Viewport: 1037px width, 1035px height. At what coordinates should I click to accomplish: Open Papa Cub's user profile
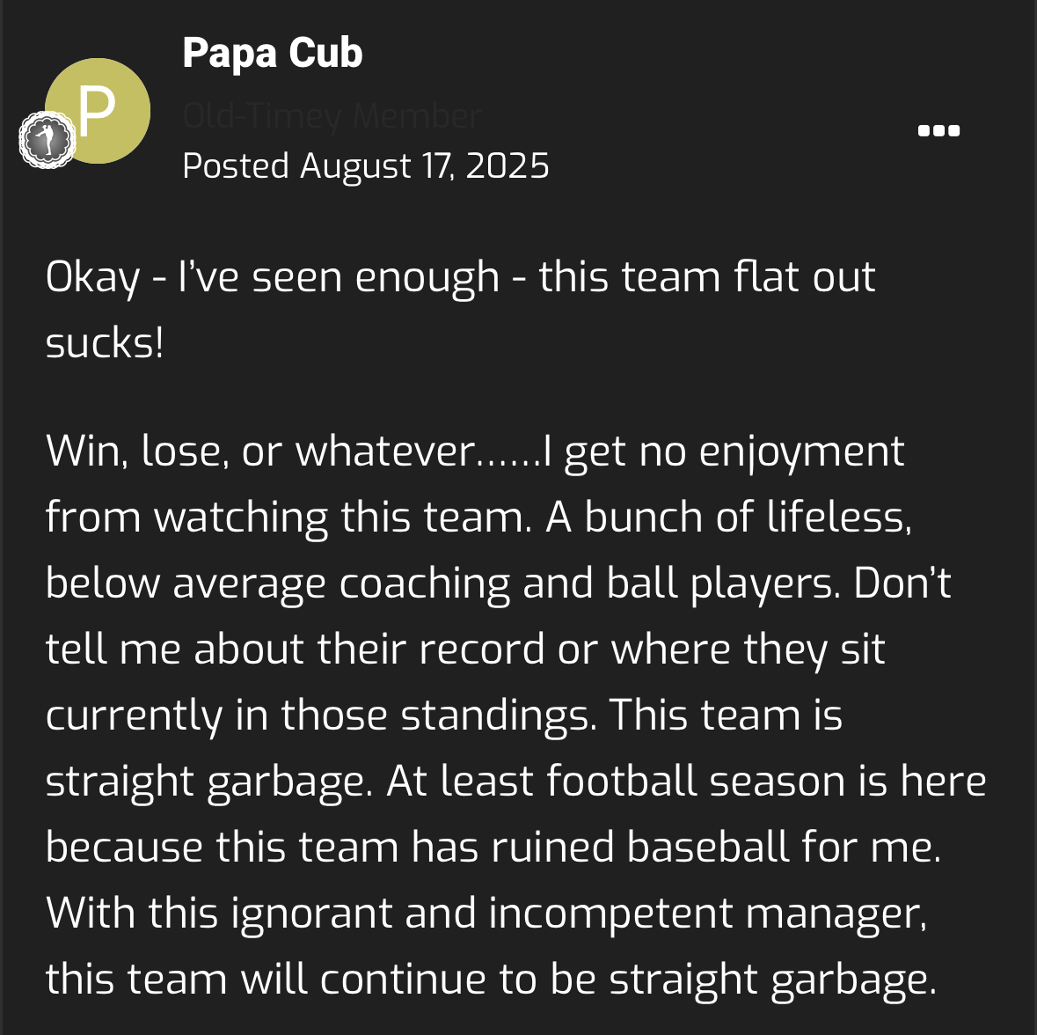pyautogui.click(x=273, y=53)
